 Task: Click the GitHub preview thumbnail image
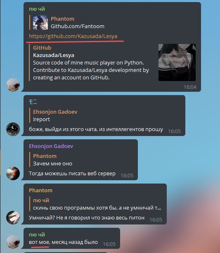(x=177, y=62)
